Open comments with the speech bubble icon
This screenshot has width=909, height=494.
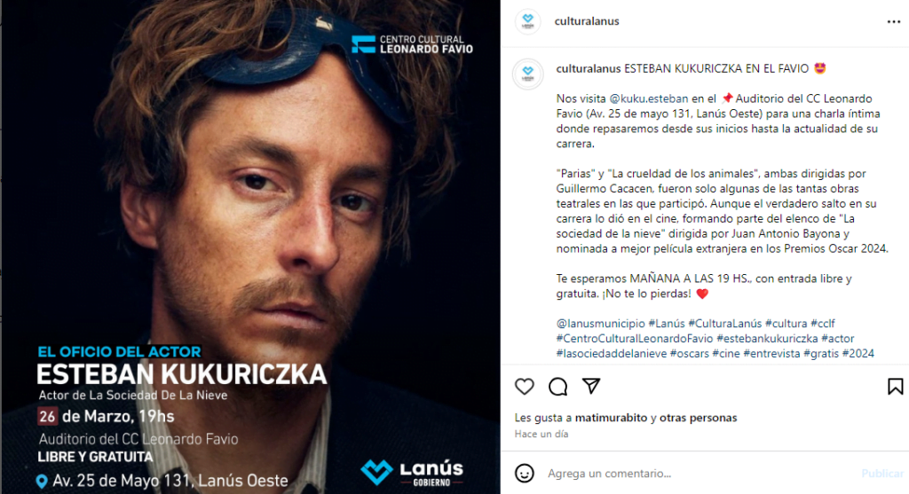[x=557, y=387]
